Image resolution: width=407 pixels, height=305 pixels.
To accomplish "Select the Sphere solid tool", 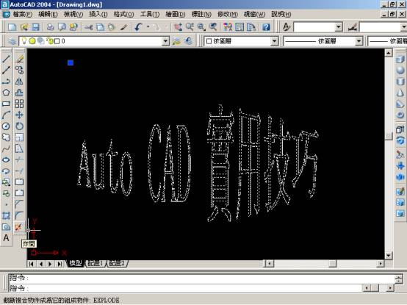I will pyautogui.click(x=400, y=71).
